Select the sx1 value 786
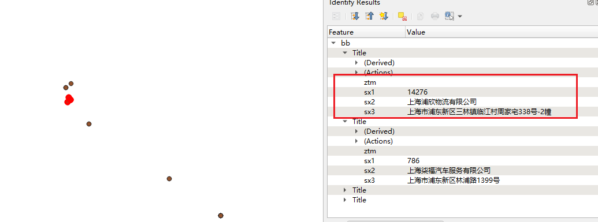598x222 pixels. point(413,161)
